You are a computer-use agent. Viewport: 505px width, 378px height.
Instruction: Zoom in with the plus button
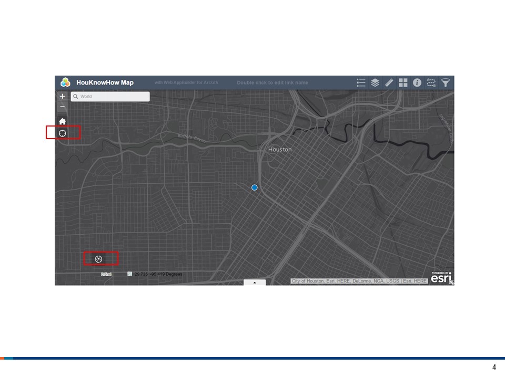(63, 96)
